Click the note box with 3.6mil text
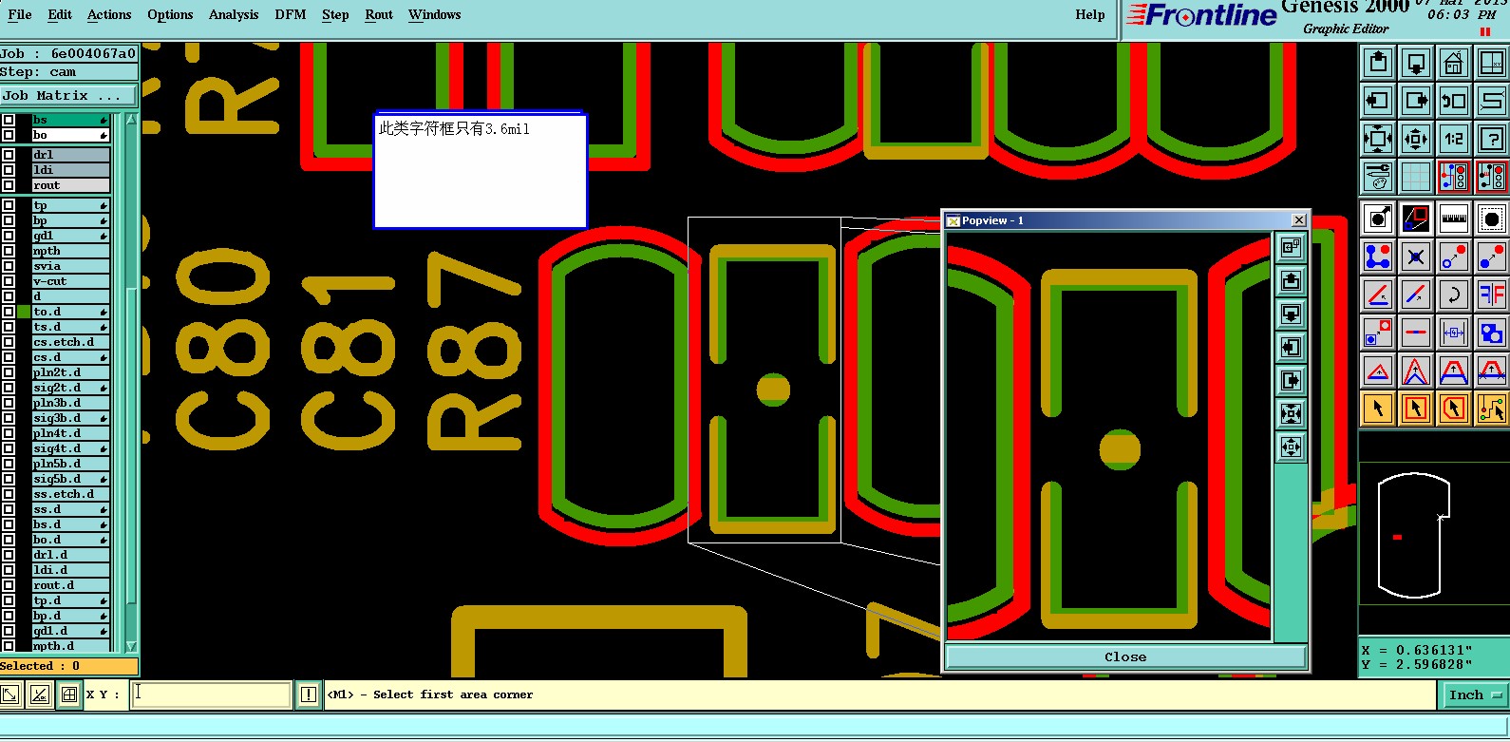1510x742 pixels. click(481, 171)
